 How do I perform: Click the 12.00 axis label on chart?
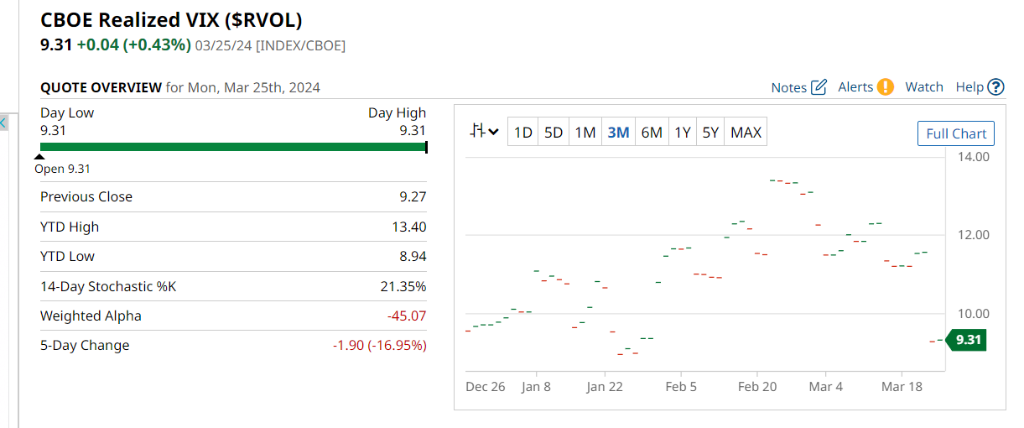(973, 235)
